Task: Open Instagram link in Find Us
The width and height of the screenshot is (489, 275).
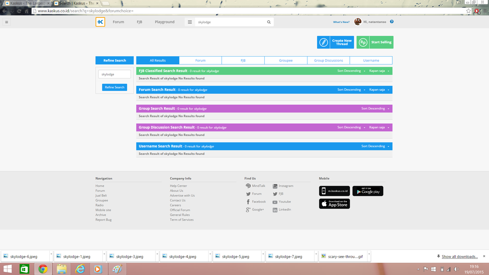Action: tap(283, 186)
